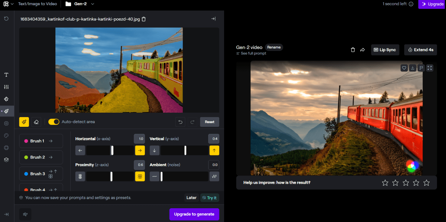Toggle the Auto-detect area switch
Screen dimensions: 446x222
pyautogui.click(x=54, y=122)
